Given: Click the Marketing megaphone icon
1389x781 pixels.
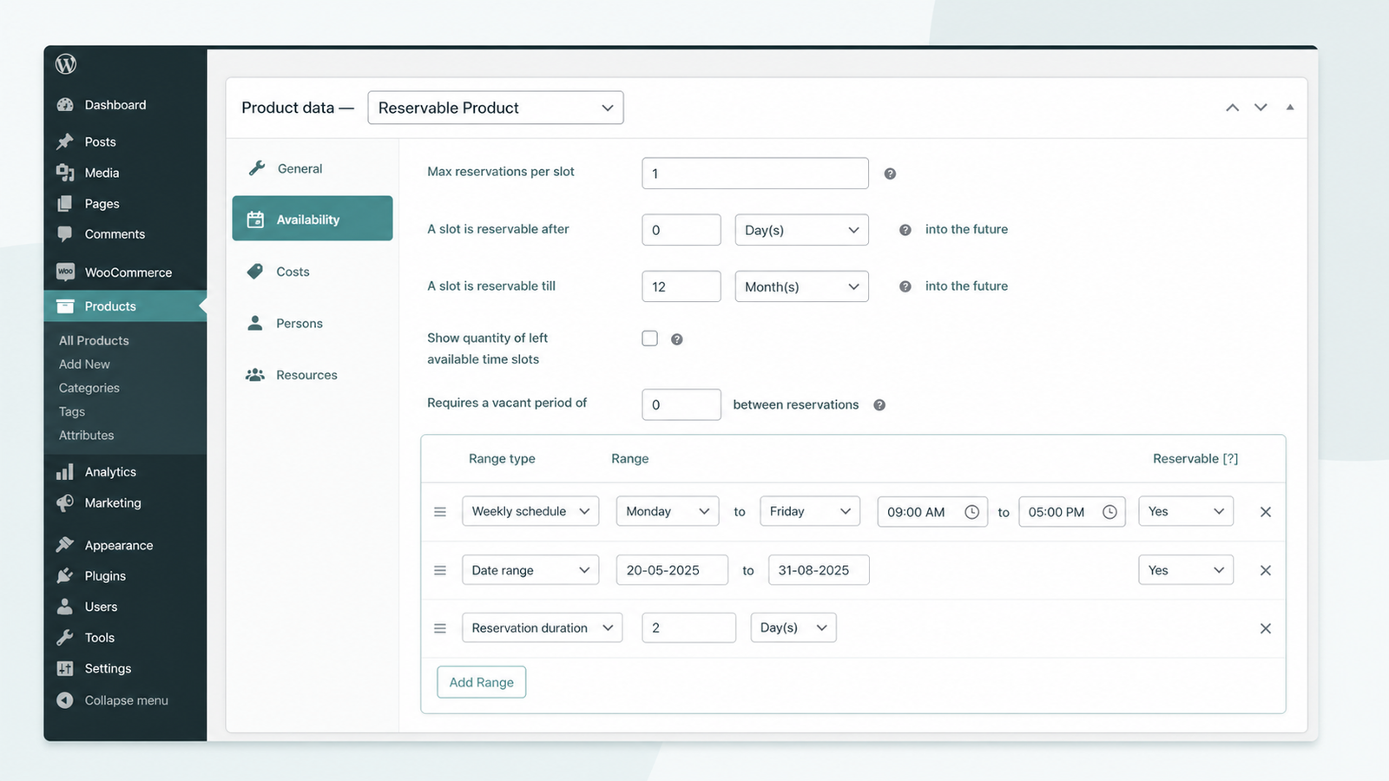Looking at the screenshot, I should (65, 503).
